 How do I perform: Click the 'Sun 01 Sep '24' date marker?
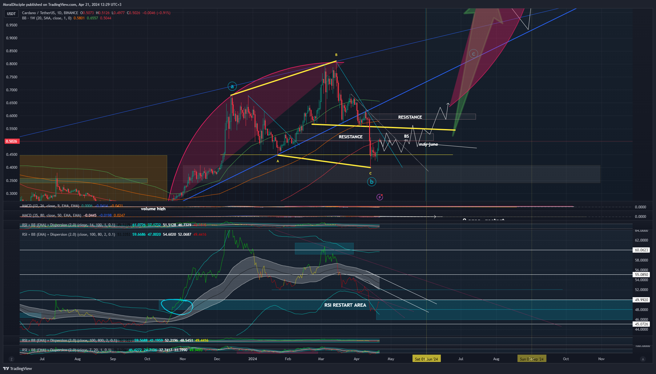coord(532,359)
